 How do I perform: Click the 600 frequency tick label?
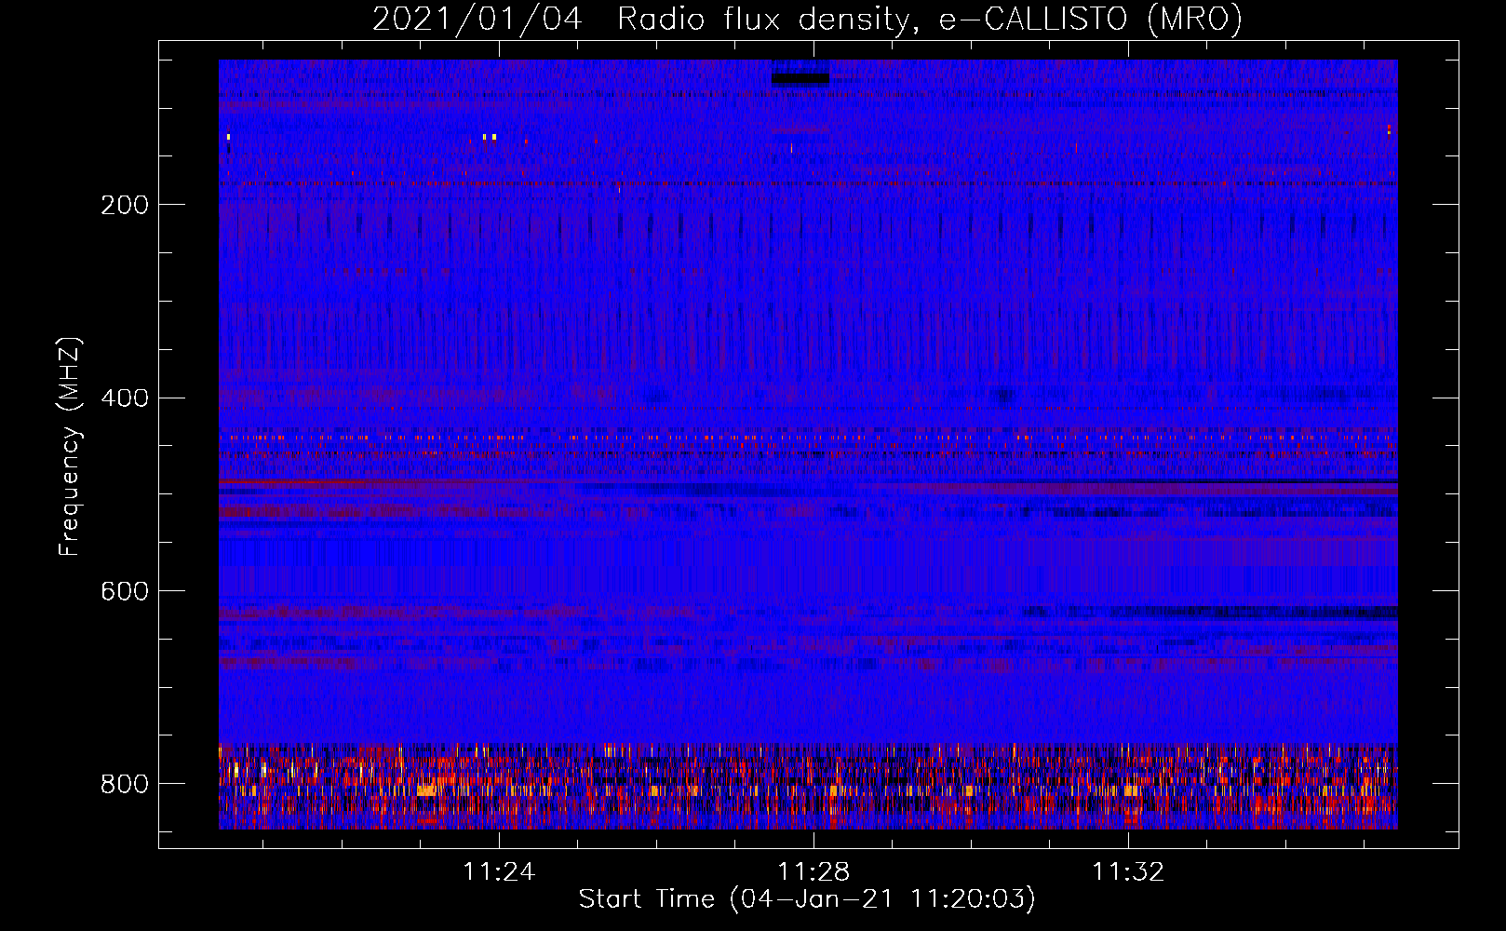click(x=125, y=592)
